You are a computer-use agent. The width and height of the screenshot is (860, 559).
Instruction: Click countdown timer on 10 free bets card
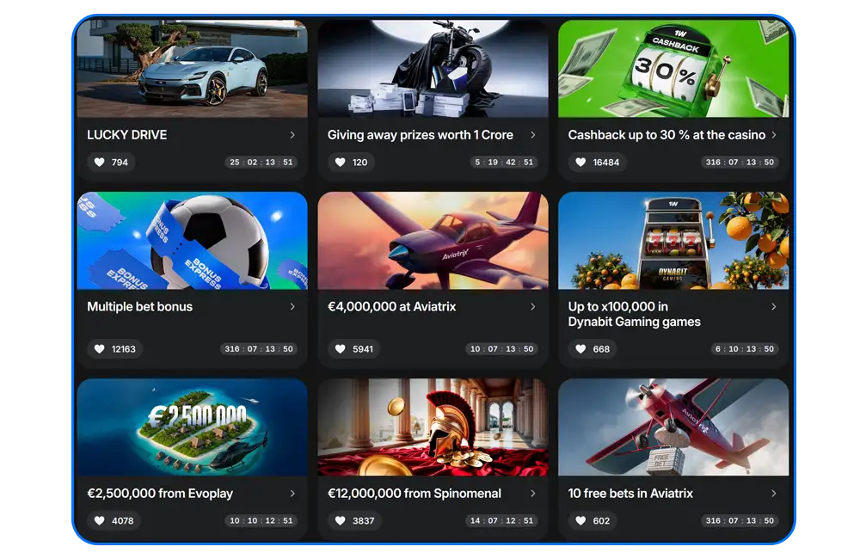[x=740, y=520]
